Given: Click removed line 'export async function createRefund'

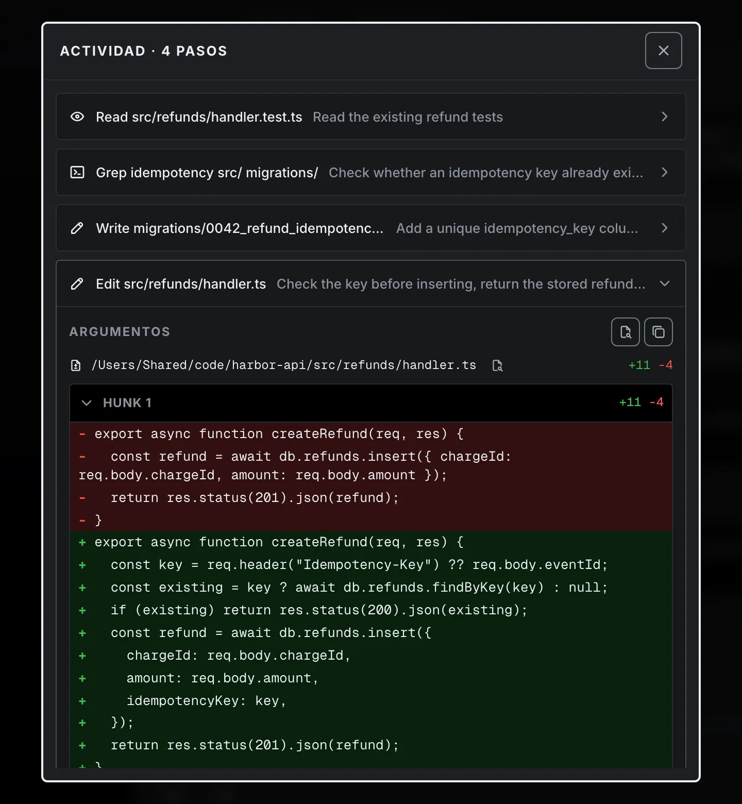Looking at the screenshot, I should click(371, 434).
